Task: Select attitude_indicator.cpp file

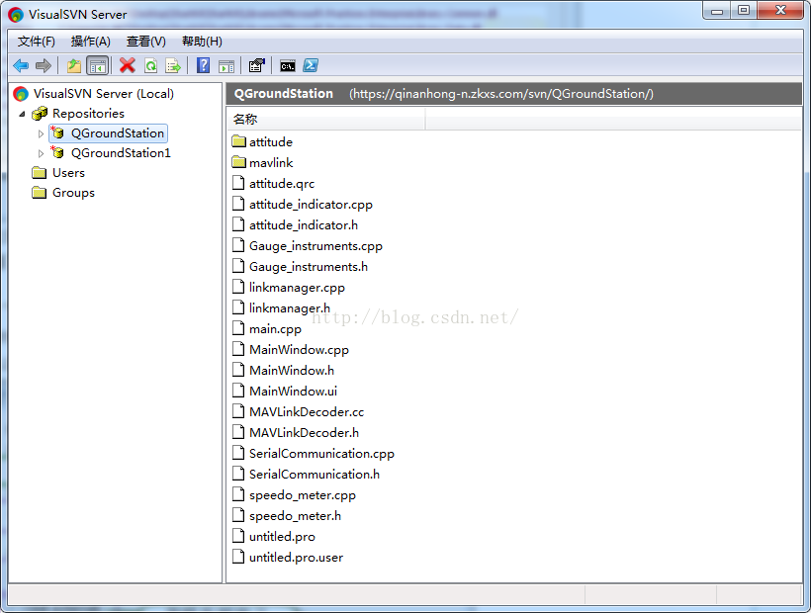Action: pos(311,205)
